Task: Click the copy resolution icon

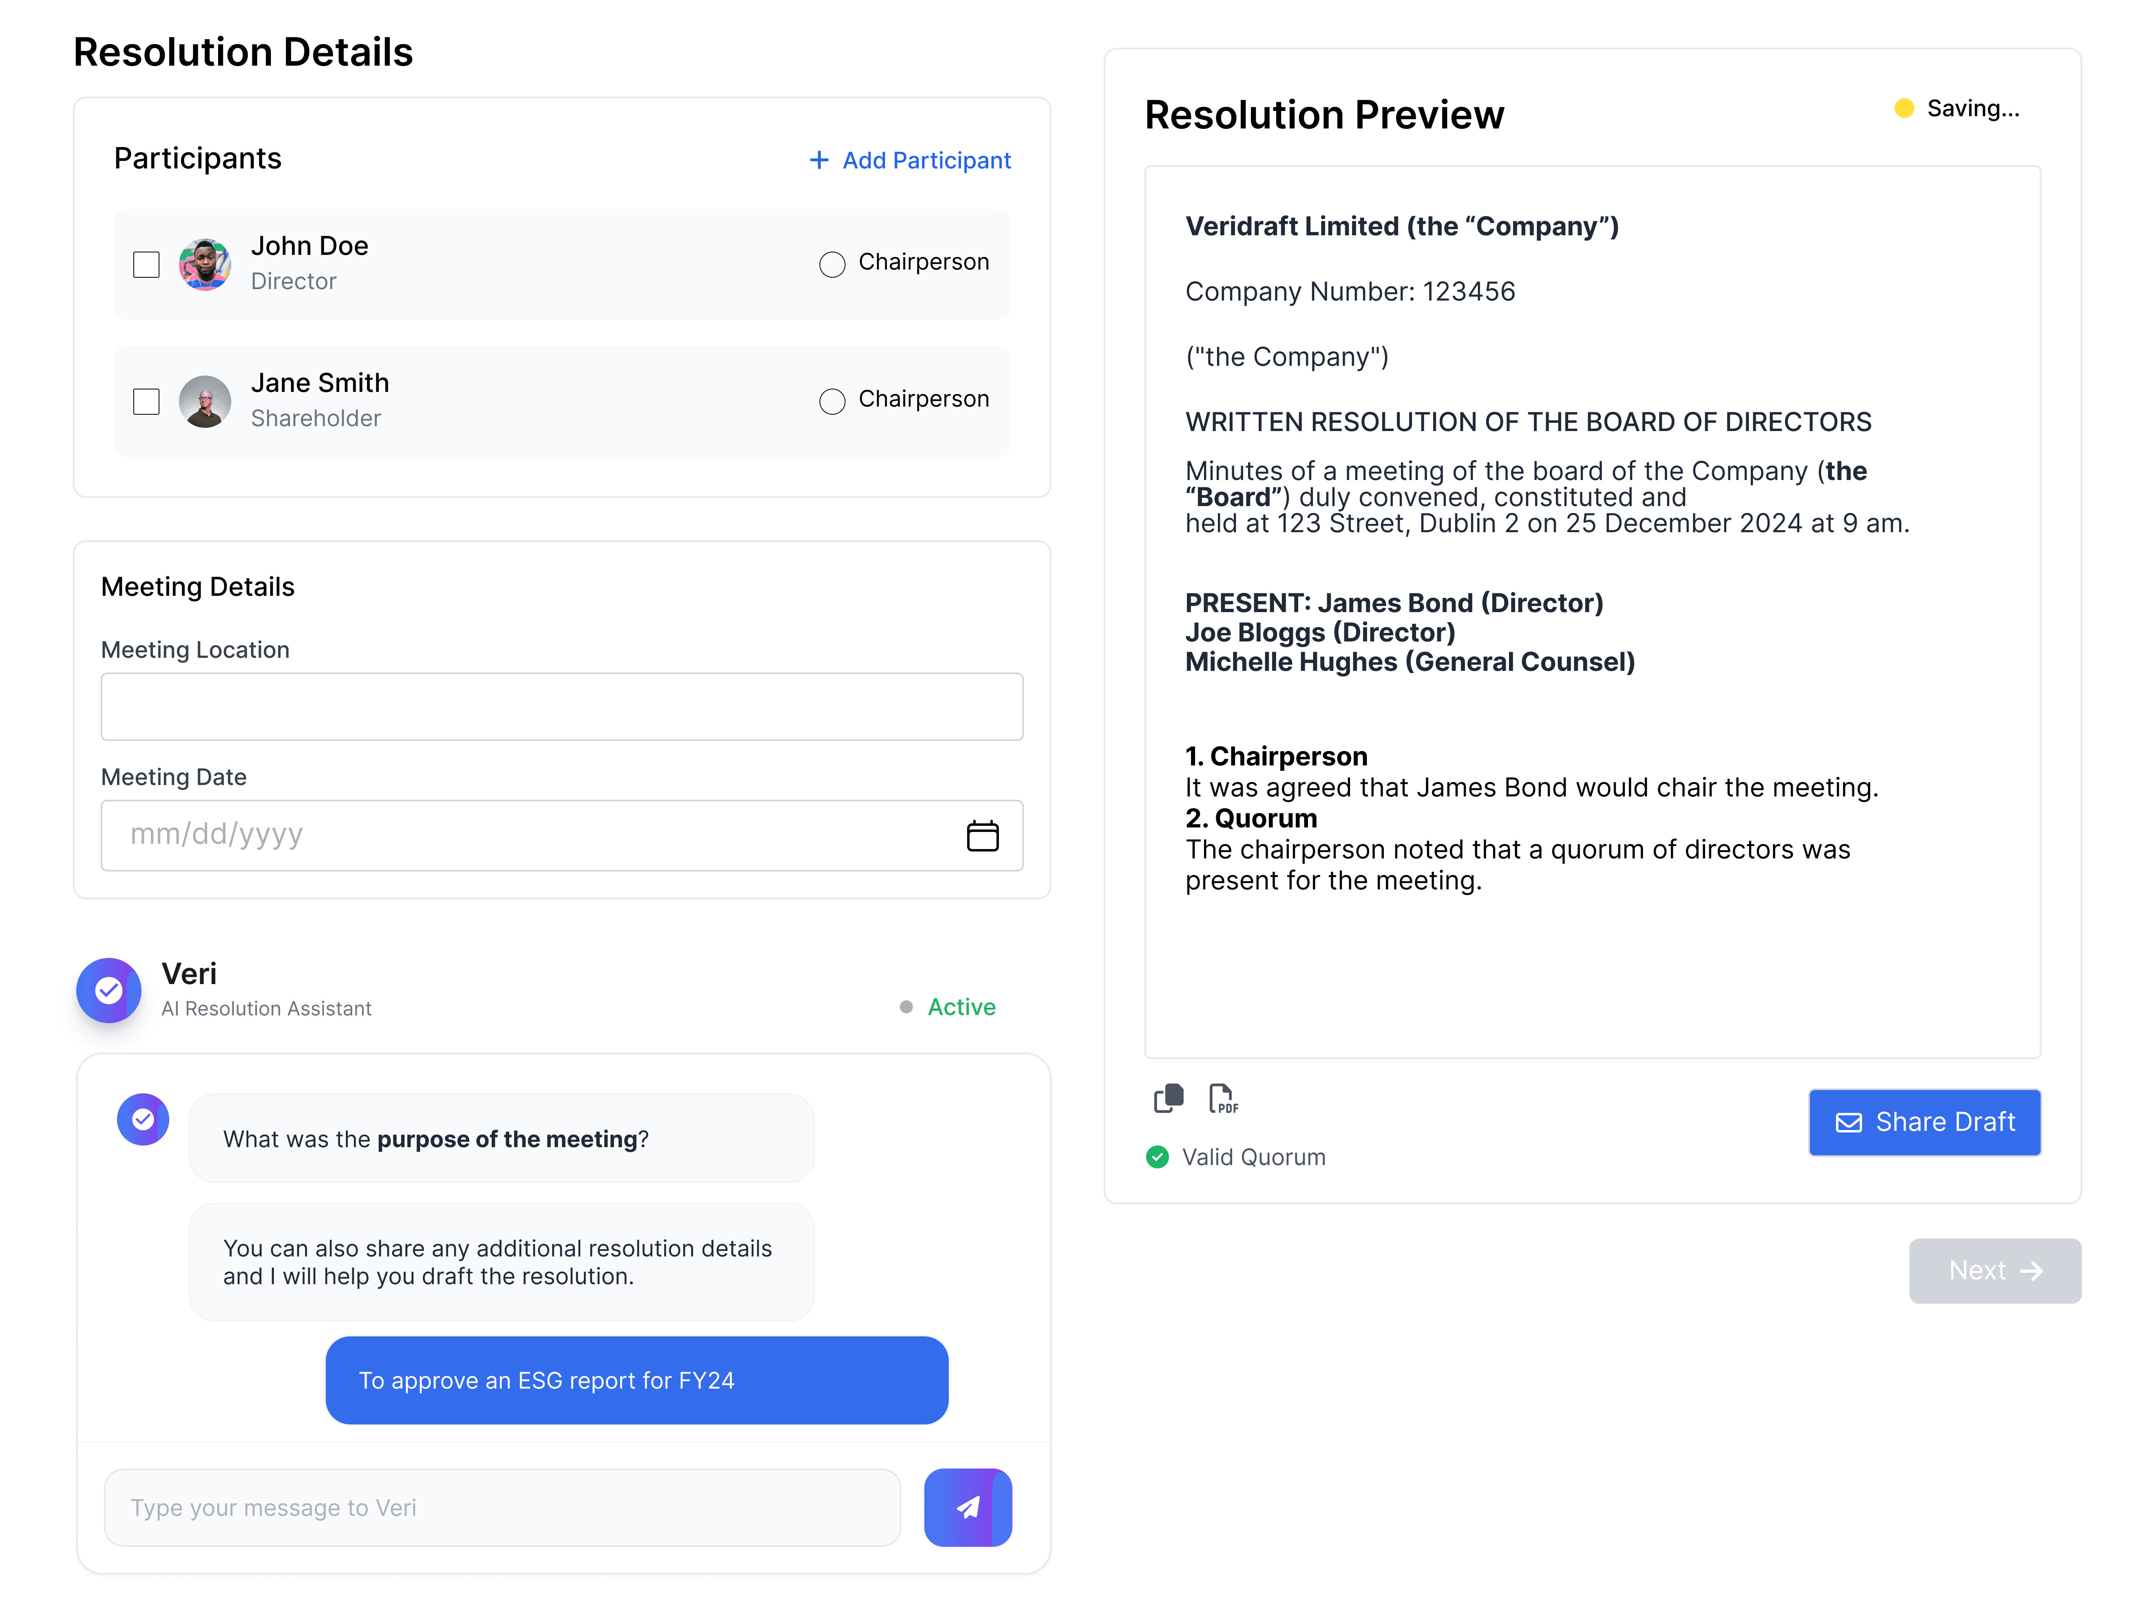Action: coord(1168,1098)
